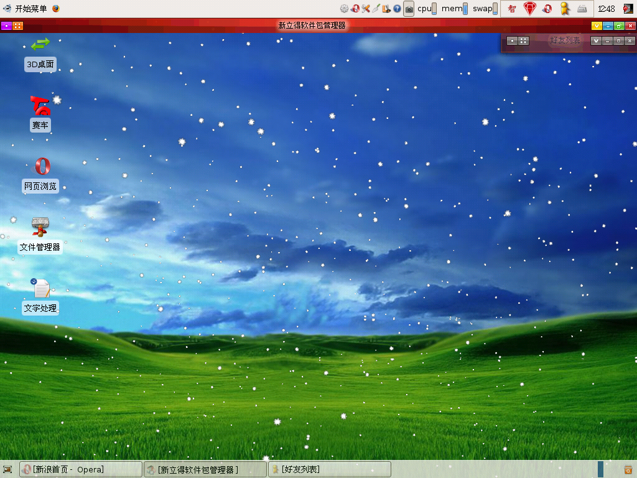Launch Firefox from the top panel

pos(56,9)
